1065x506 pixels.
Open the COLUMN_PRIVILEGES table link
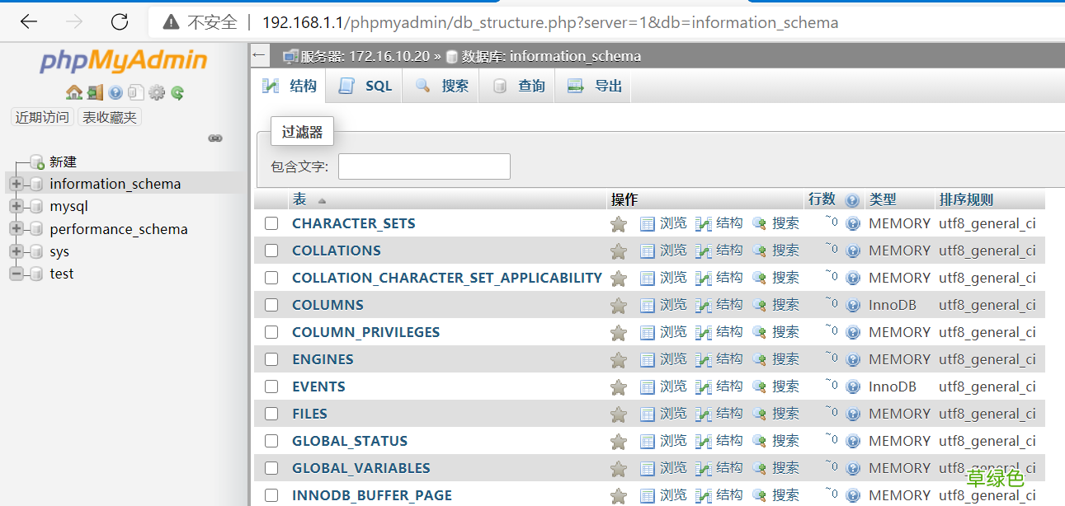(x=365, y=331)
